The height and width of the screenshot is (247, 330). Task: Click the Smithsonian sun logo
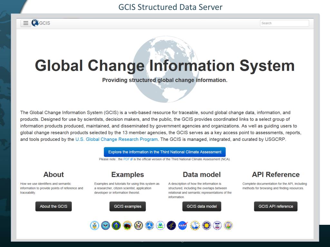click(207, 225)
